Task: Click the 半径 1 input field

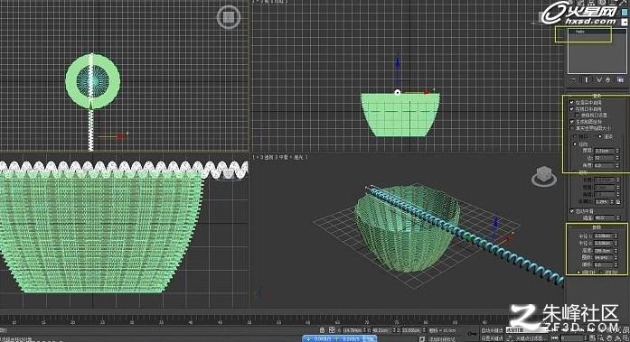Action: [x=604, y=236]
